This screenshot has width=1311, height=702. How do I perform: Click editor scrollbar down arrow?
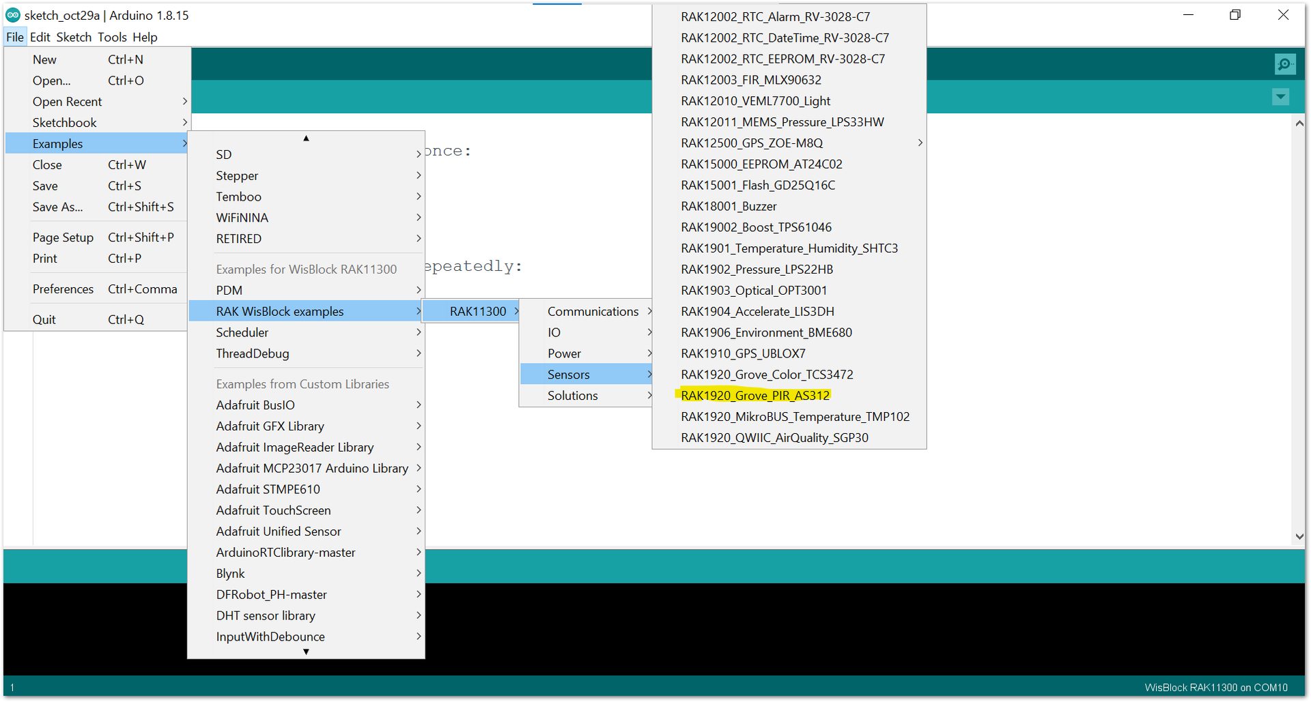click(1299, 537)
